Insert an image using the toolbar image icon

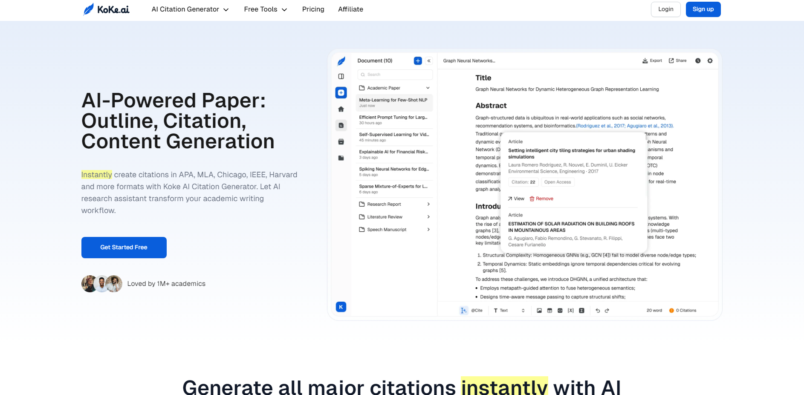click(x=539, y=311)
